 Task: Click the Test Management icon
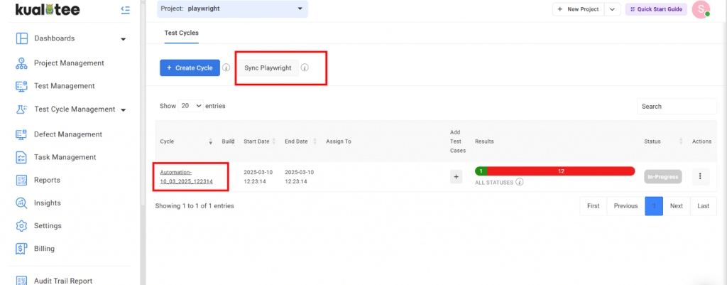coord(22,86)
